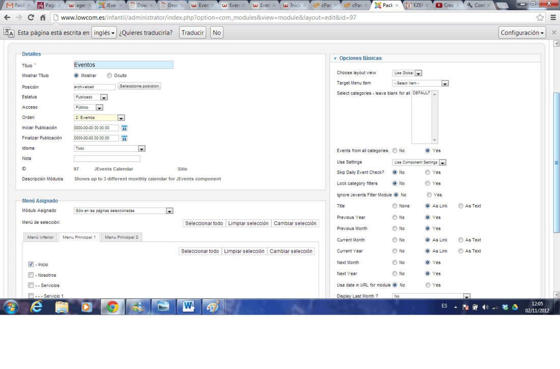This screenshot has width=560, height=369.
Task: Bookmark the page with the star icon
Action: coord(540,17)
